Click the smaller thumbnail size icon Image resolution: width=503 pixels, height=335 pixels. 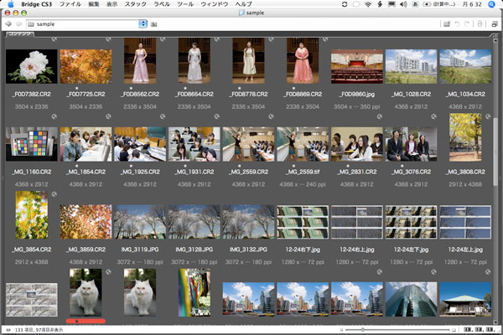point(341,329)
